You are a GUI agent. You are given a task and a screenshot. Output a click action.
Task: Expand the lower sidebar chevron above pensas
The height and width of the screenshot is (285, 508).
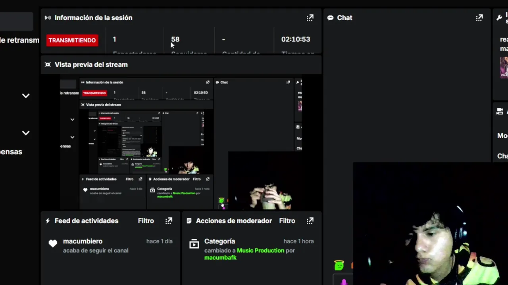(26, 133)
